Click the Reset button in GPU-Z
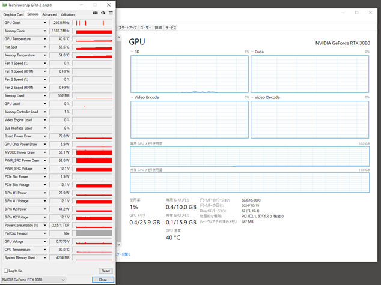381x285 pixels. click(105, 271)
